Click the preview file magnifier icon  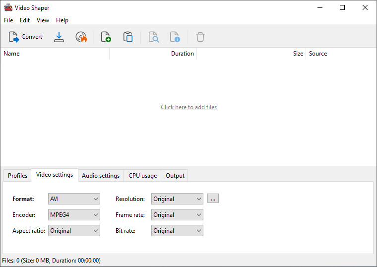pyautogui.click(x=153, y=37)
